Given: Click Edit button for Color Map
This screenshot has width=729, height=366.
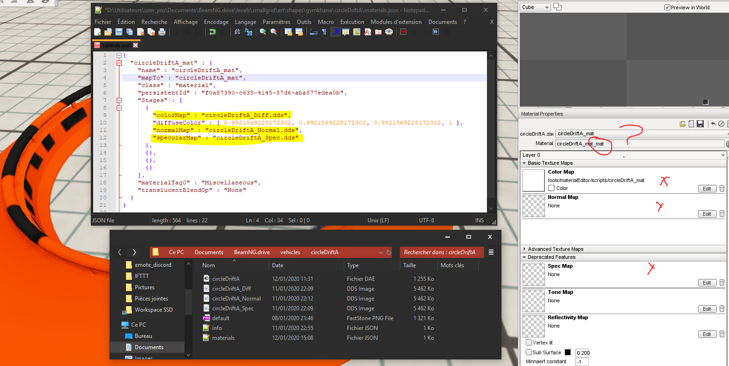Looking at the screenshot, I should (x=707, y=189).
